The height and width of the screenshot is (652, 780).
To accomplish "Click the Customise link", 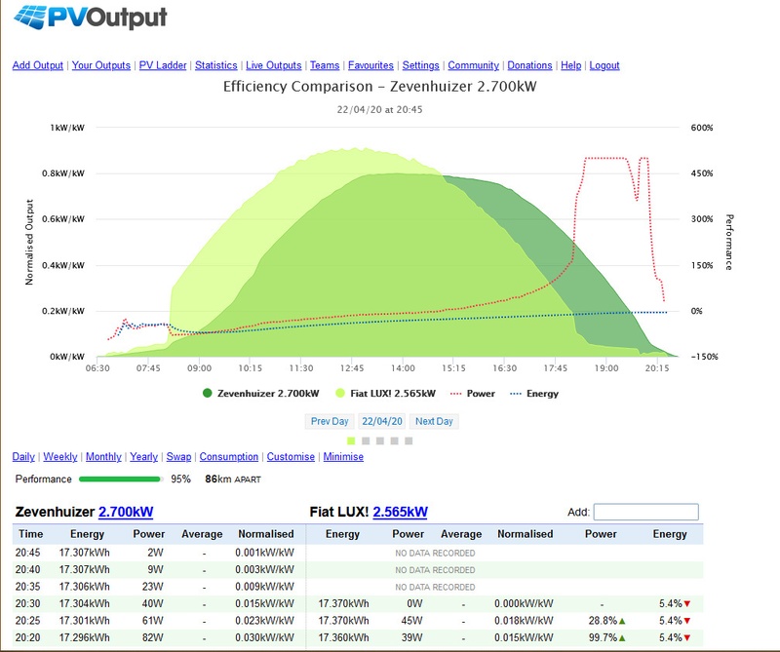I will click(x=291, y=456).
